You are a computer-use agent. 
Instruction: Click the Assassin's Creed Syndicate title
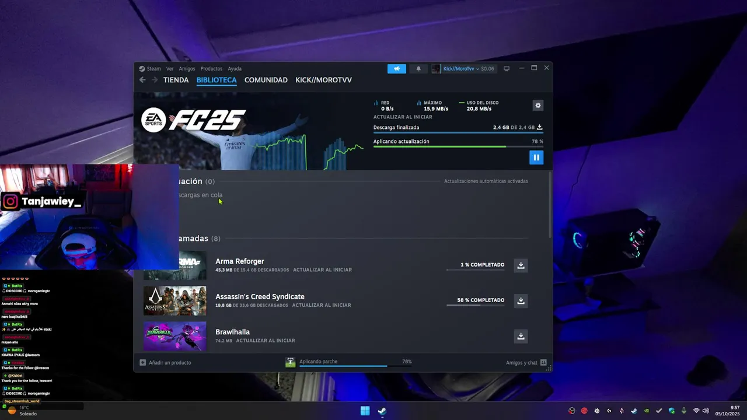tap(260, 296)
